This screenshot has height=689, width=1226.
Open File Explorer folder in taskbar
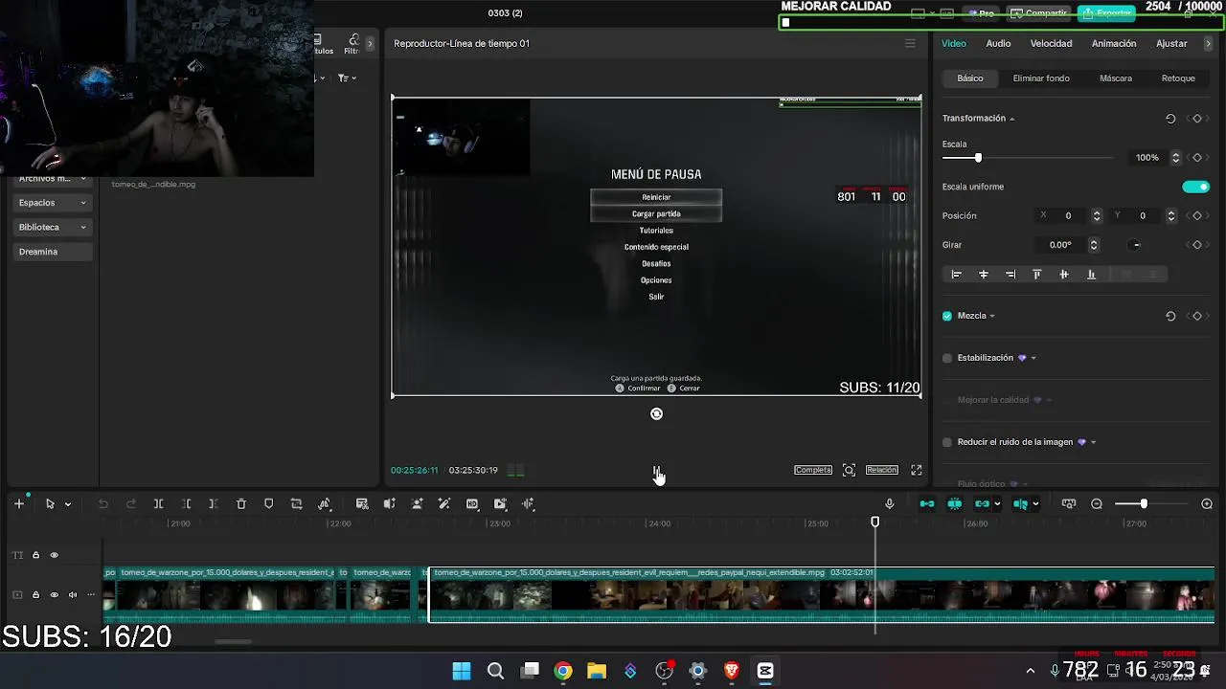coord(597,671)
